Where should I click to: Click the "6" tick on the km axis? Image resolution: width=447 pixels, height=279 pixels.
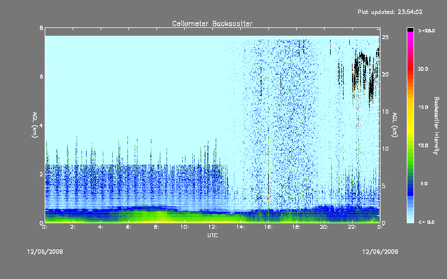pos(41,76)
